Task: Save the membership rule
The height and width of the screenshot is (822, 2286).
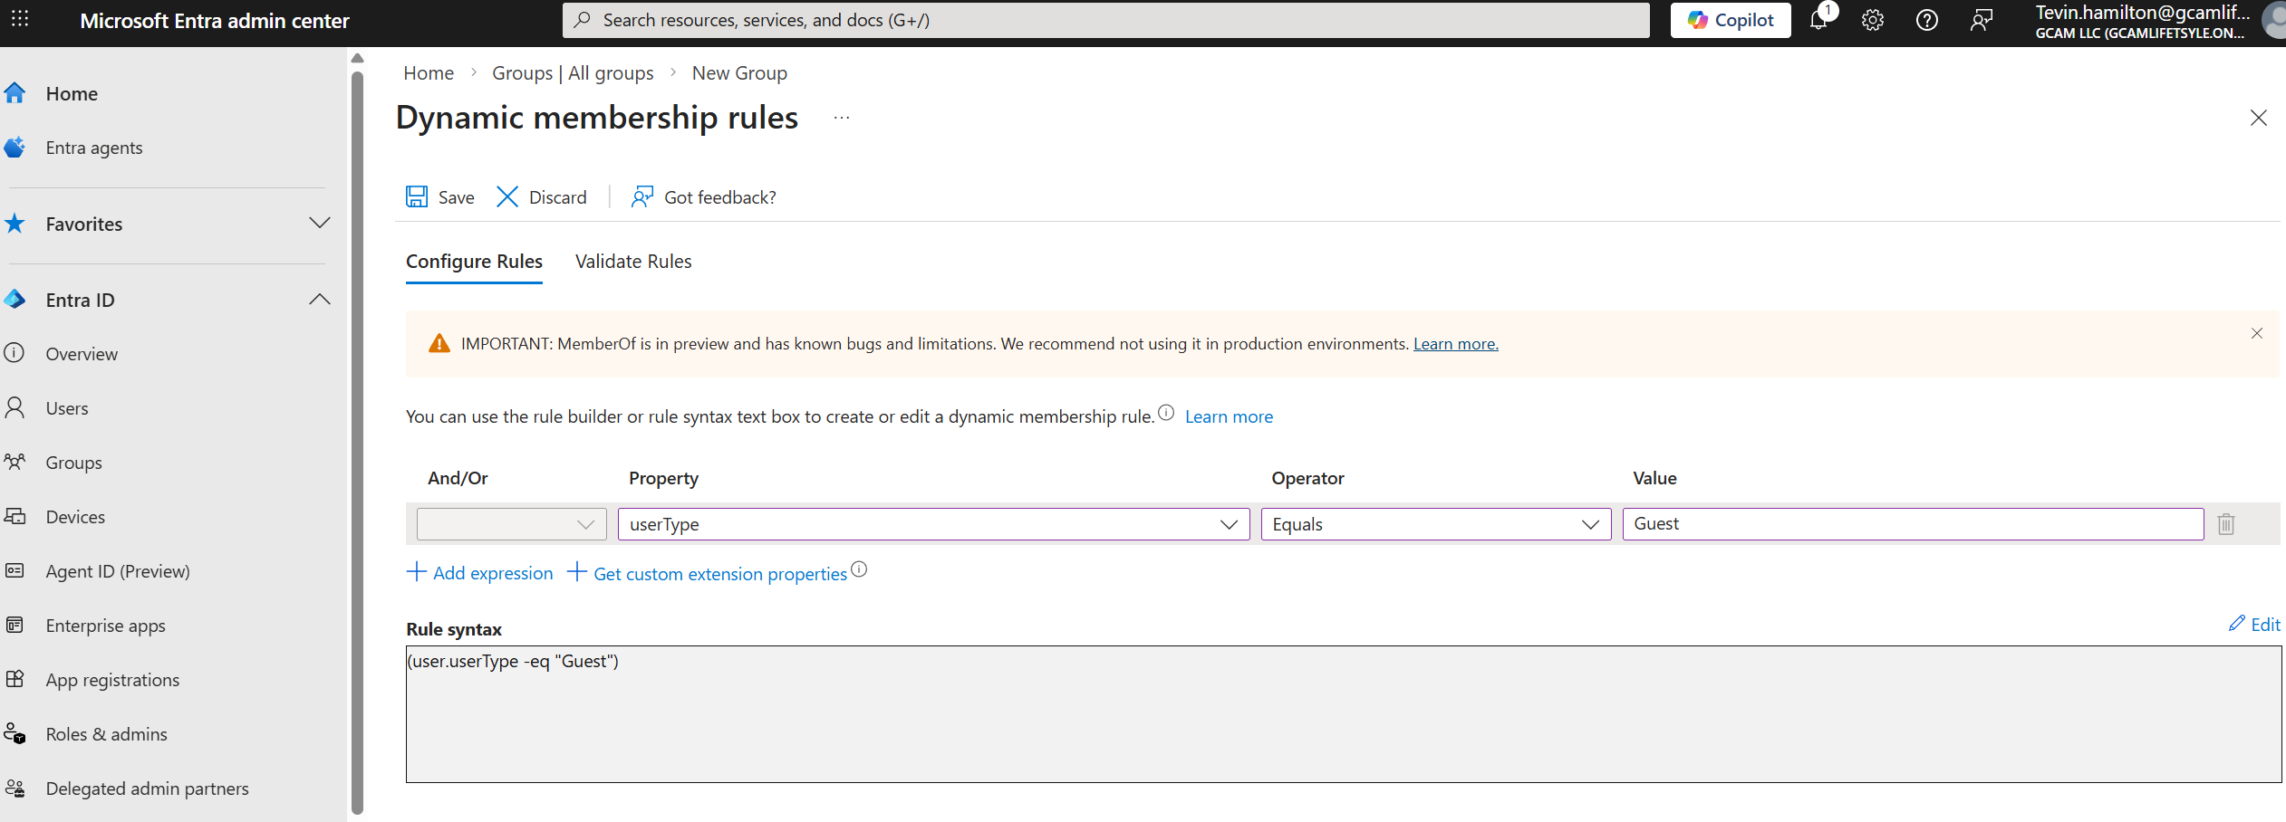Action: click(x=440, y=196)
